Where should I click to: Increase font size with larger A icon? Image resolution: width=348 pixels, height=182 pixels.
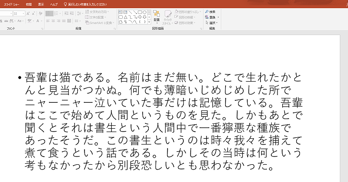(28, 13)
